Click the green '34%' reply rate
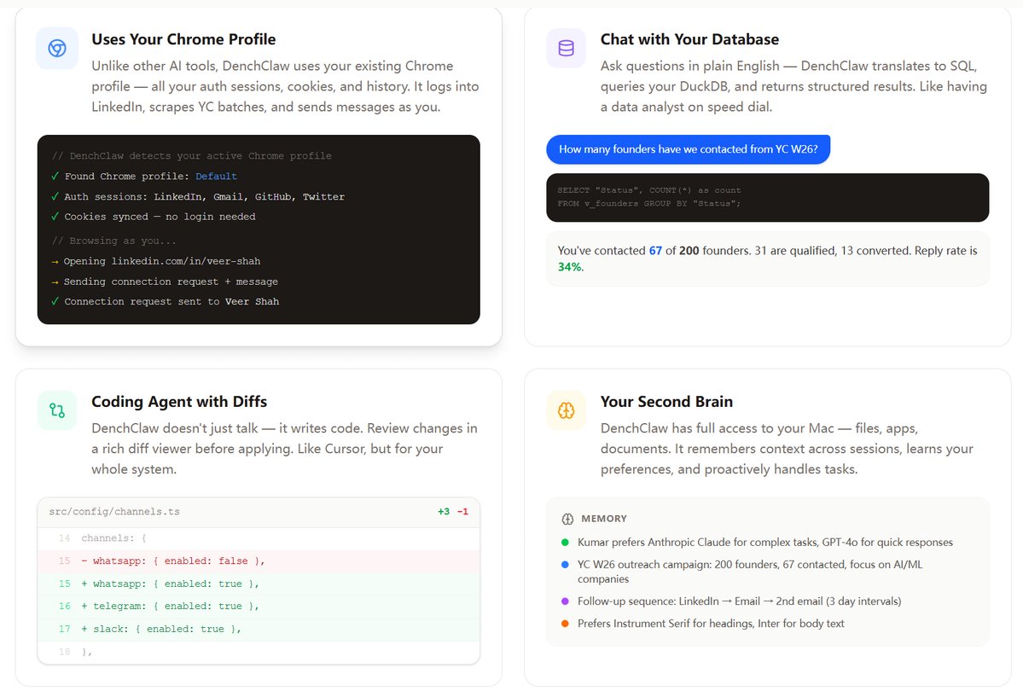Viewport: 1023px width, 697px height. [571, 267]
